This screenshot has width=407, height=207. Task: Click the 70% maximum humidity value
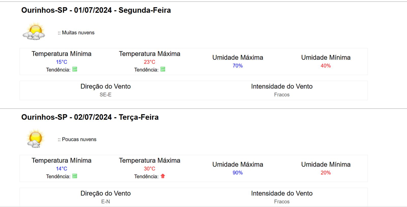(238, 66)
